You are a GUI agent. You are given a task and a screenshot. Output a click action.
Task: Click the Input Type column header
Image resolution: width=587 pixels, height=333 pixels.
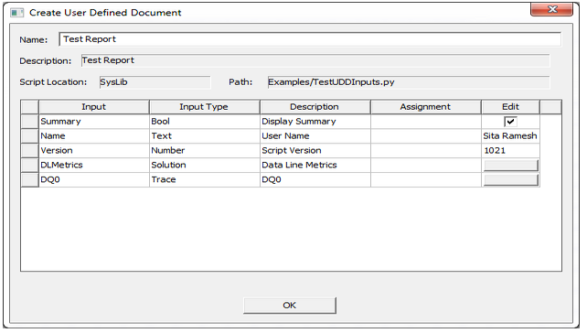click(205, 107)
